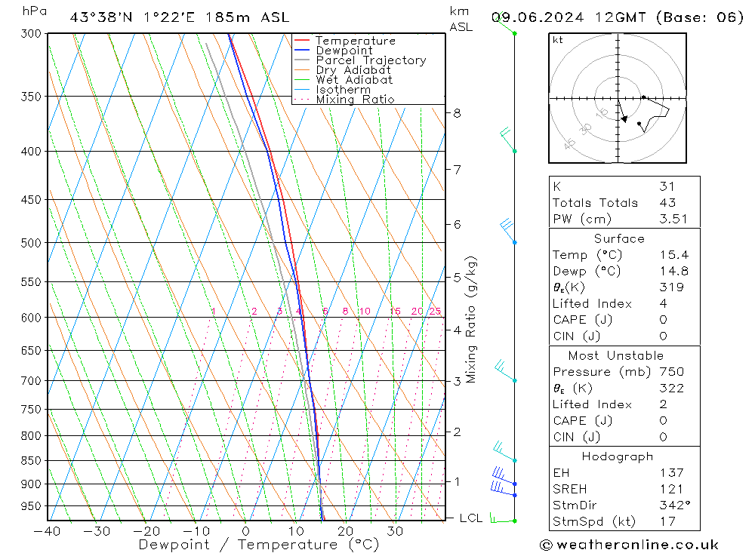Click the '09.06.2024 12GMT (Base: 06)' date text
Image resolution: width=755 pixels, height=553 pixels.
[618, 17]
